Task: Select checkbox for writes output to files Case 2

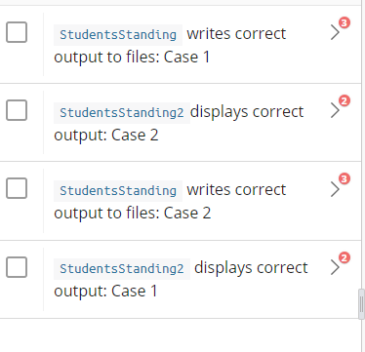Action: point(17,188)
